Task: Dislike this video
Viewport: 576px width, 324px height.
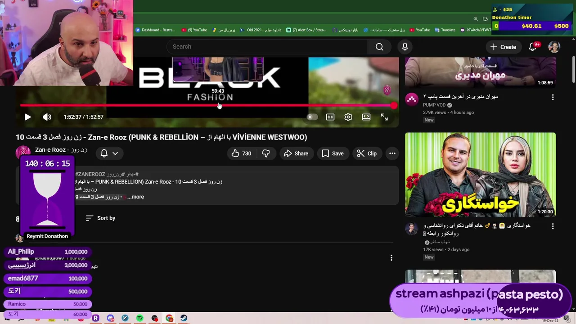Action: coord(266,153)
